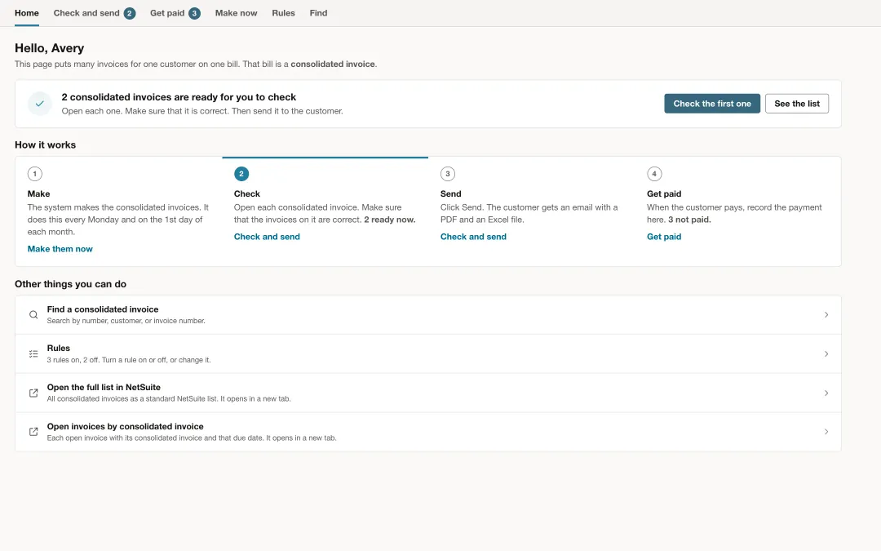The height and width of the screenshot is (551, 881).
Task: Open the Find tab
Action: tap(319, 13)
